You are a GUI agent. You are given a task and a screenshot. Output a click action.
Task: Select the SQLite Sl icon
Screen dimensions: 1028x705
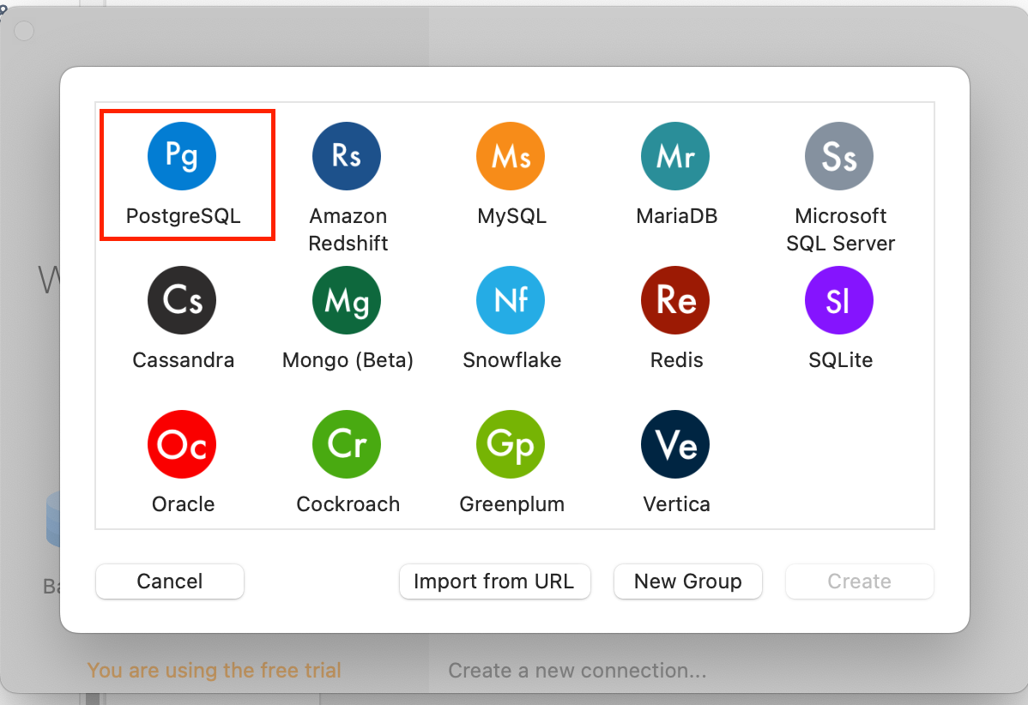click(839, 300)
